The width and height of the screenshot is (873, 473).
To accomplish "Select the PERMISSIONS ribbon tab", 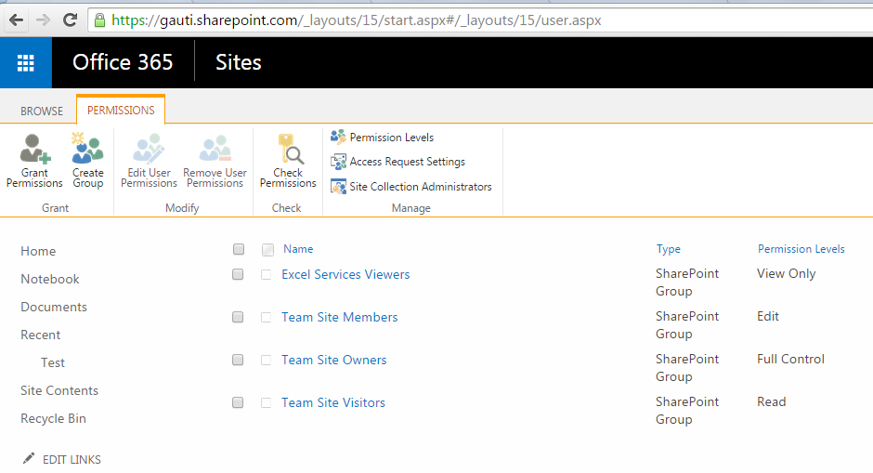I will pos(121,110).
